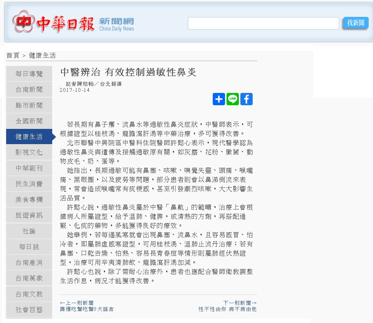Open 美食專欄 sidebar item
This screenshot has width=373, height=323.
(29, 200)
